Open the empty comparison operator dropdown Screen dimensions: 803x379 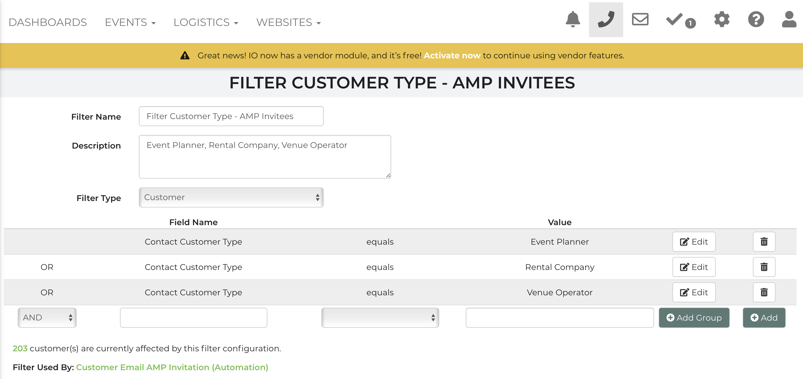[380, 318]
